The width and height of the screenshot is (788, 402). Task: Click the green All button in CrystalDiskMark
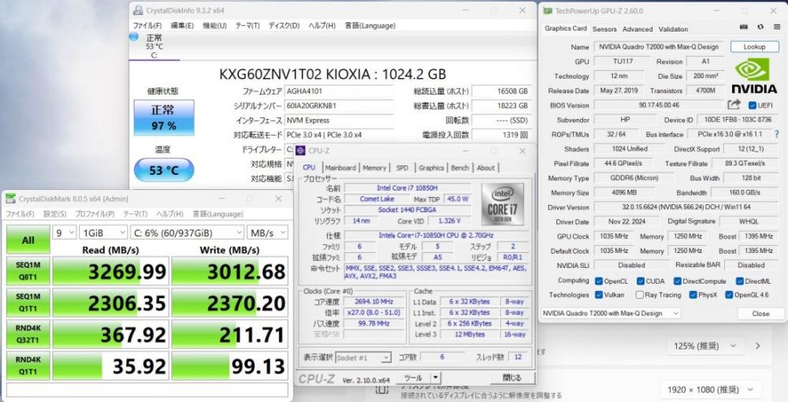point(28,240)
